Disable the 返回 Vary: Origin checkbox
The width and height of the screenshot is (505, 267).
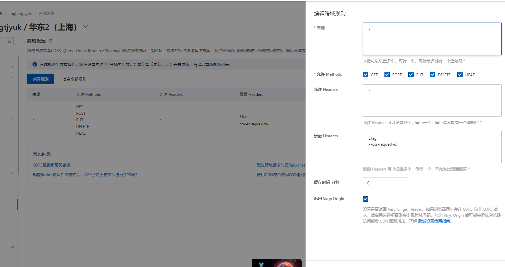point(366,199)
